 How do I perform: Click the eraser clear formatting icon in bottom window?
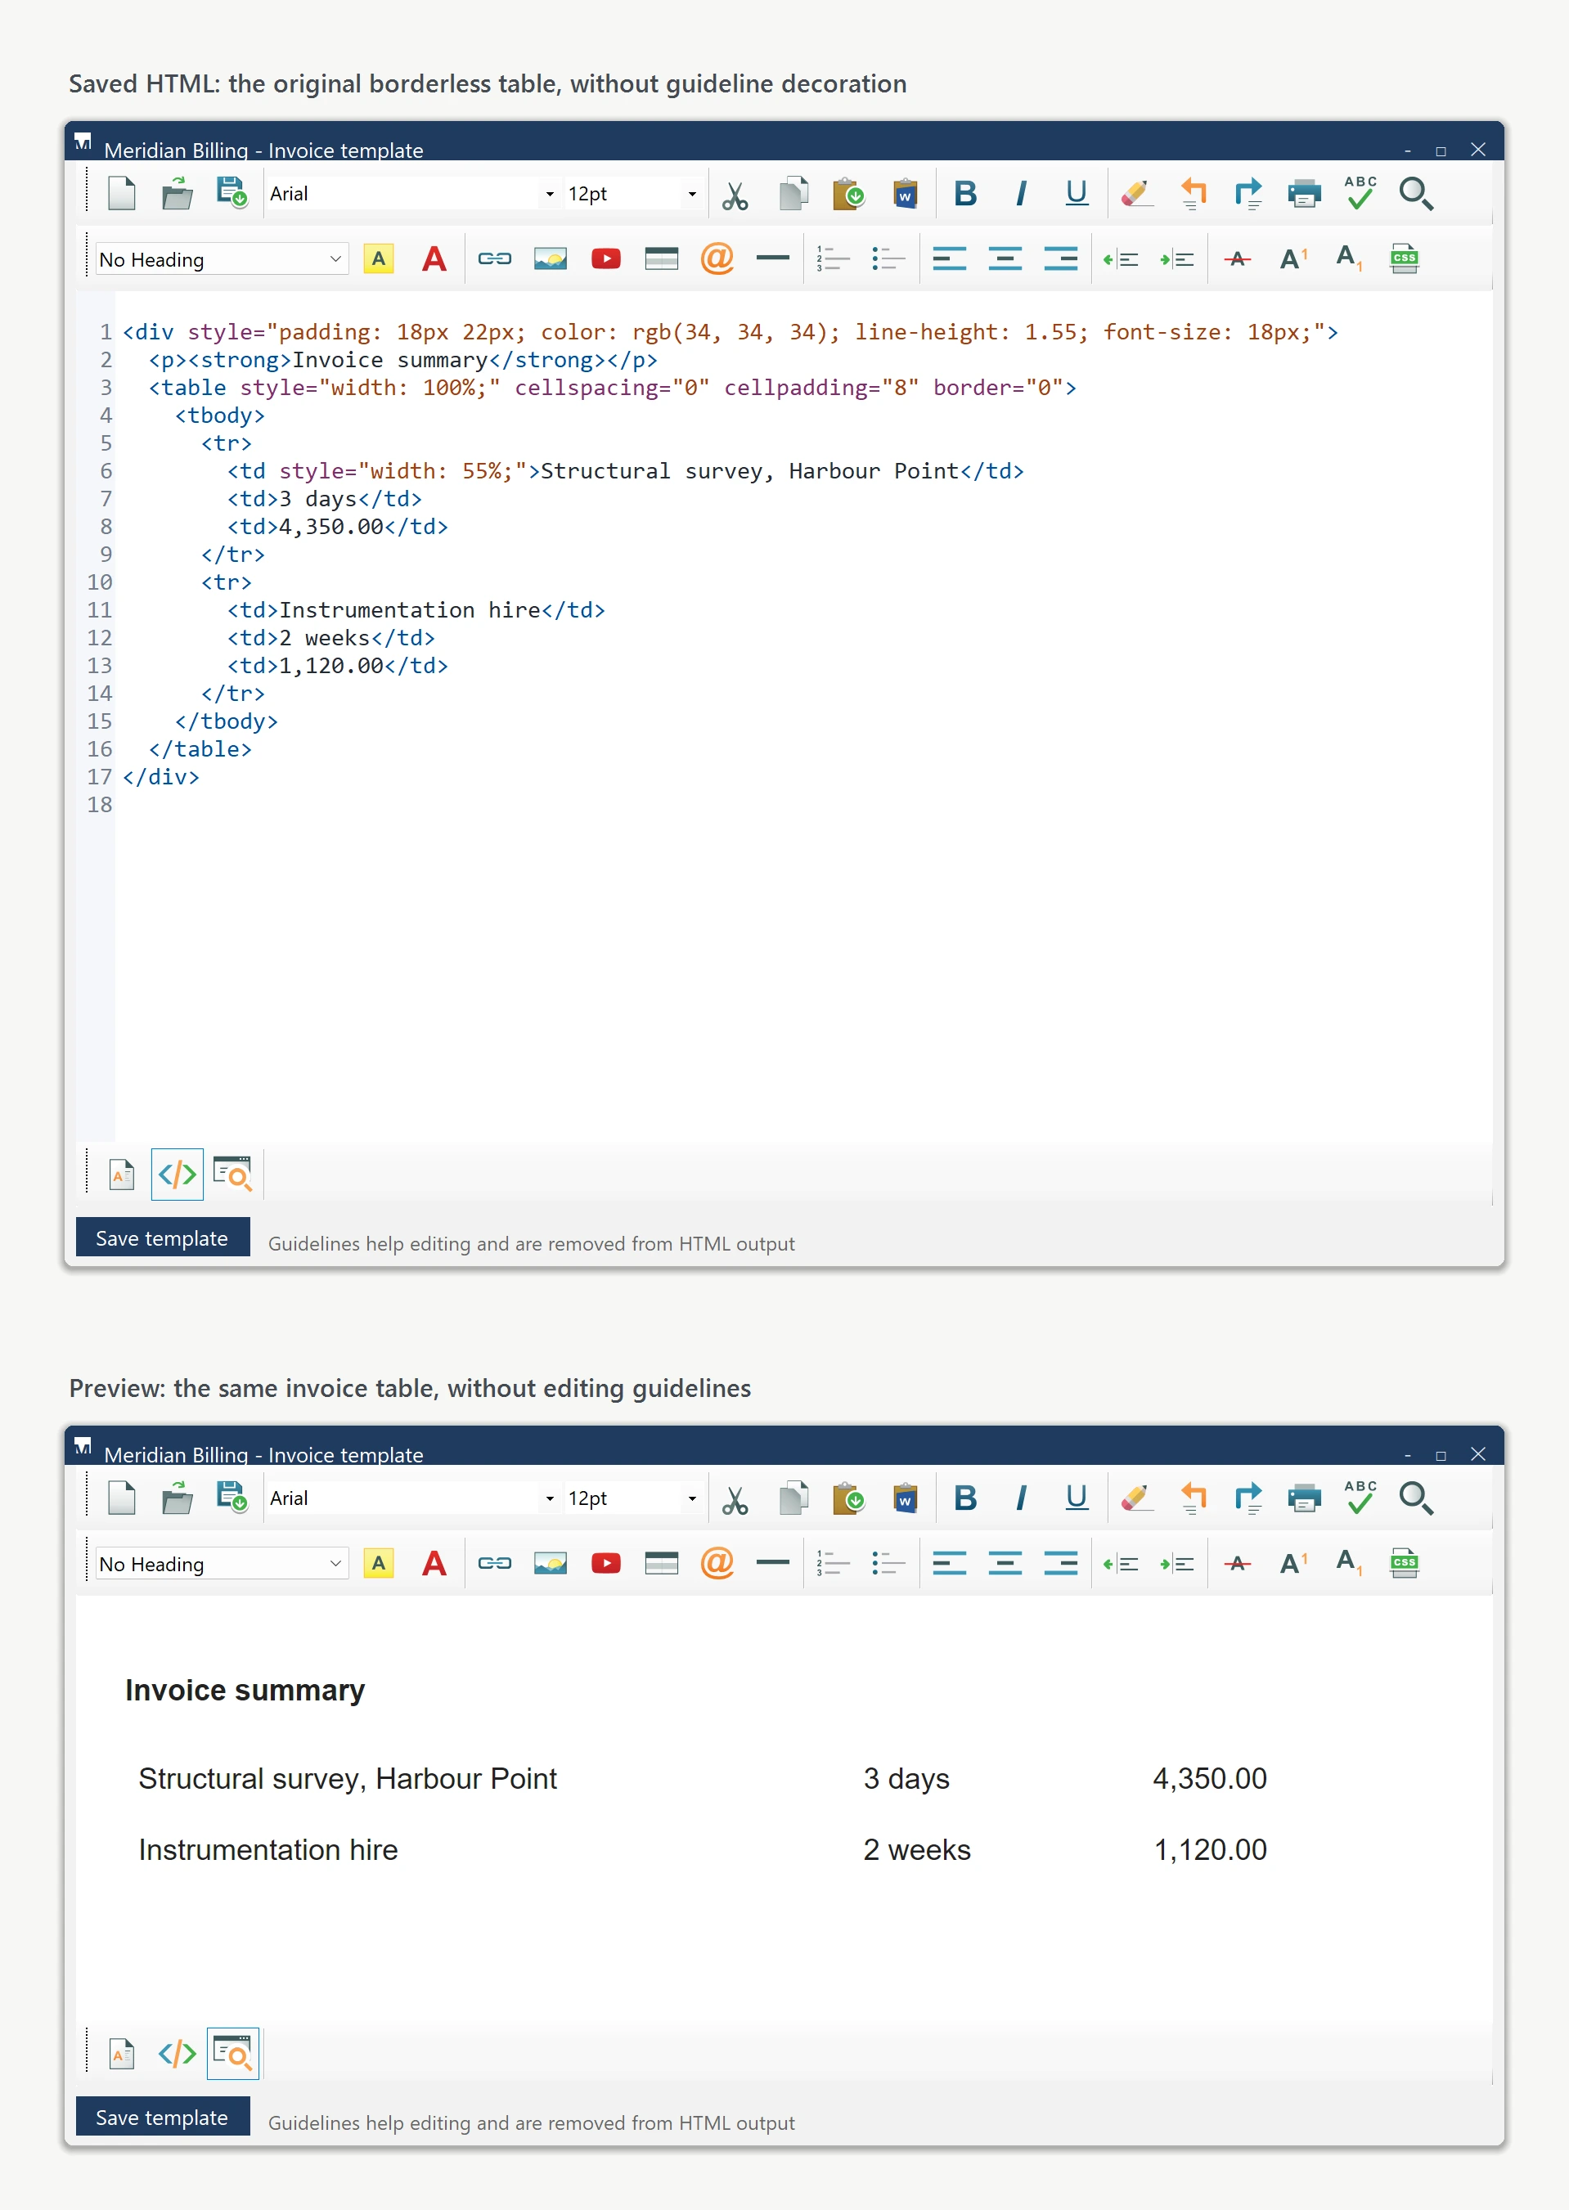(x=1137, y=1499)
